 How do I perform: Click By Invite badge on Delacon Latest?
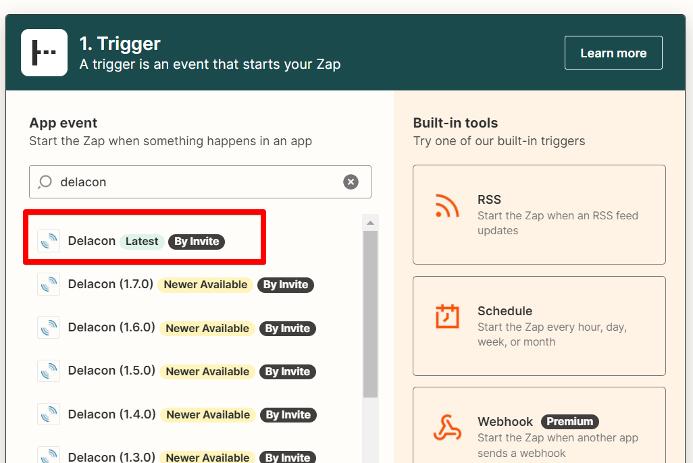point(197,241)
